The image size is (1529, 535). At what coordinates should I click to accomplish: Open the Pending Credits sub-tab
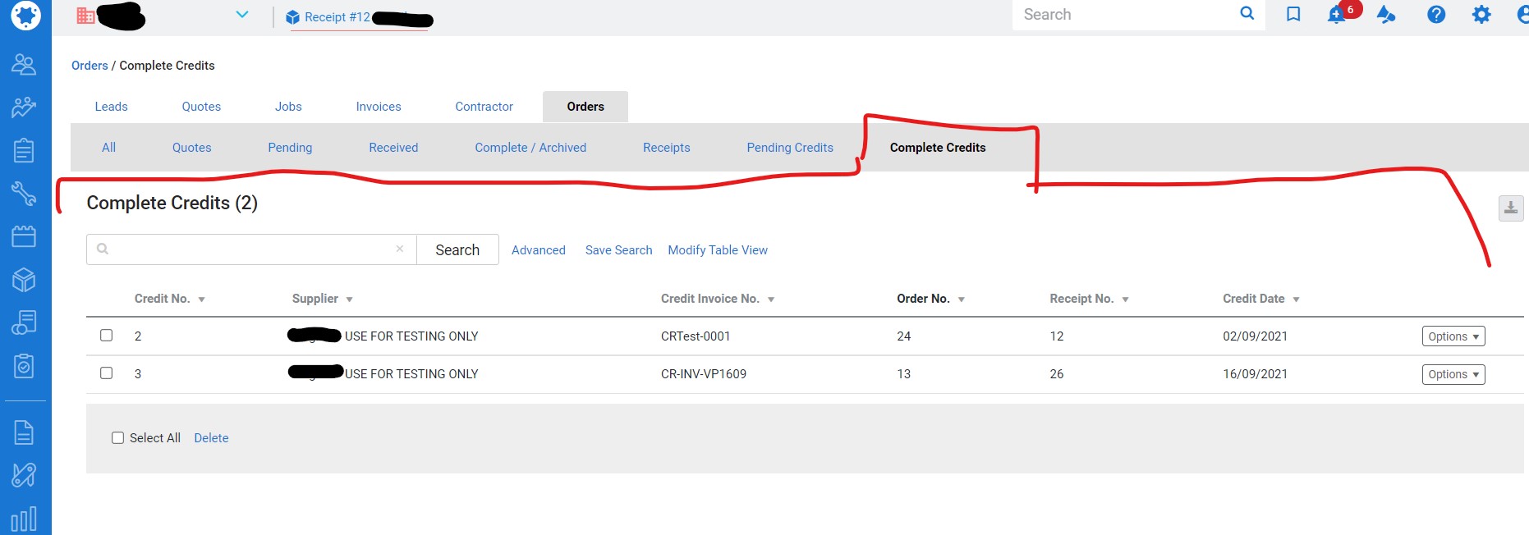(790, 148)
